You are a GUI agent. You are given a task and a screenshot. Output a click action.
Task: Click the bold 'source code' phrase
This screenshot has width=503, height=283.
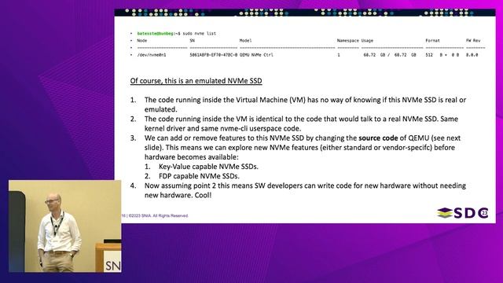click(378, 138)
